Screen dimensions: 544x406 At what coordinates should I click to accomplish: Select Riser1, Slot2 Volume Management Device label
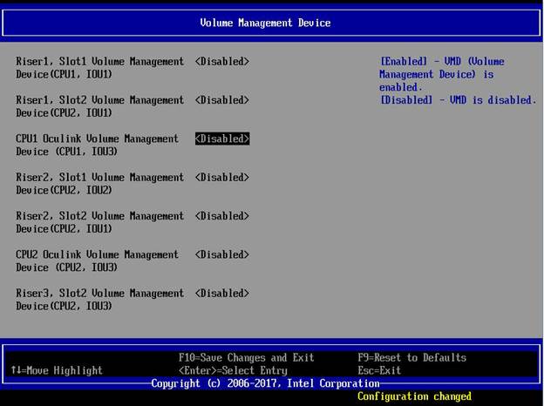(x=99, y=106)
